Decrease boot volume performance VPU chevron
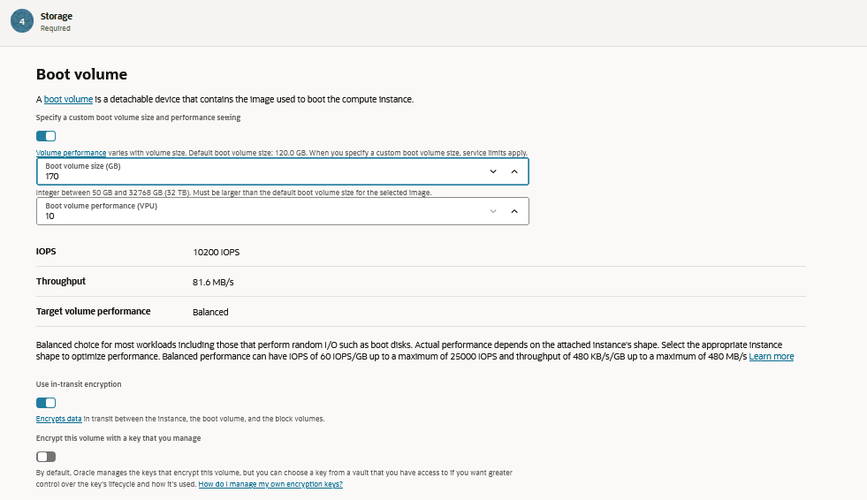 (x=493, y=211)
